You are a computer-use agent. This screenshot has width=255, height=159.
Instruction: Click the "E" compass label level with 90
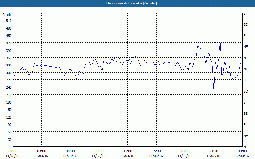244,125
